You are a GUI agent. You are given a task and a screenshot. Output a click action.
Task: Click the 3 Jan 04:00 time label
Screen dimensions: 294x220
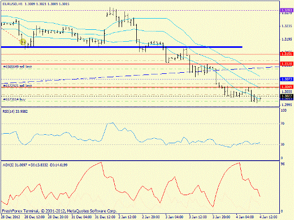click(175, 217)
